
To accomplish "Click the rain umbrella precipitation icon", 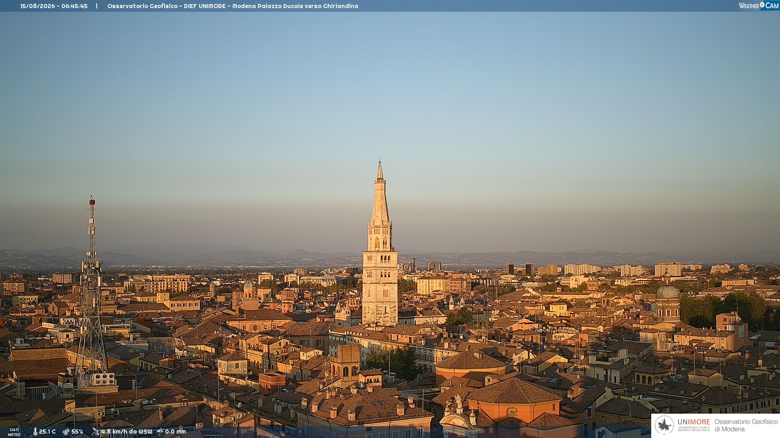I will point(160,432).
